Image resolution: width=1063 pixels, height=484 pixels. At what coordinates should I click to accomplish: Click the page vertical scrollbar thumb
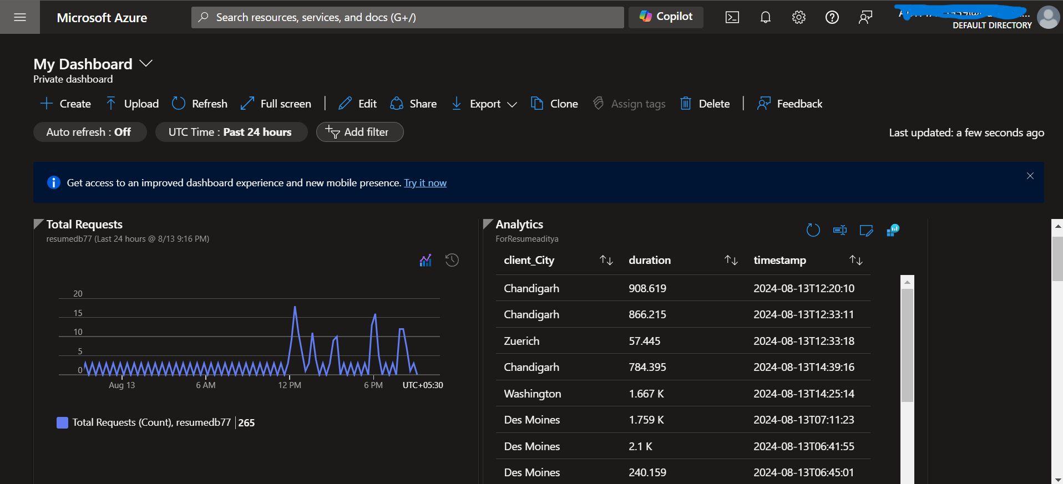(1057, 258)
